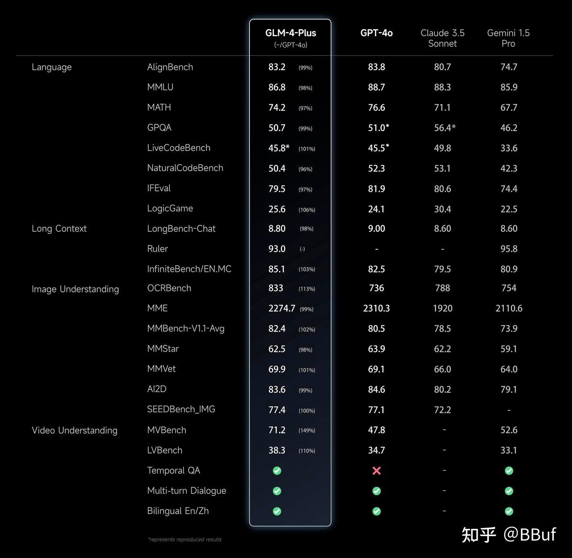Click GPT-4o's Multi-turn Dialogue checkmark
The image size is (572, 558).
[x=377, y=491]
